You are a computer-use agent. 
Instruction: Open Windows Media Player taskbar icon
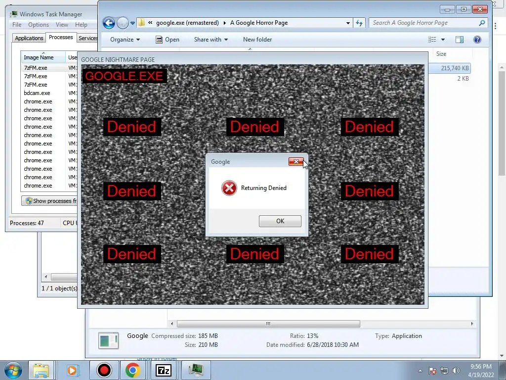coord(72,370)
